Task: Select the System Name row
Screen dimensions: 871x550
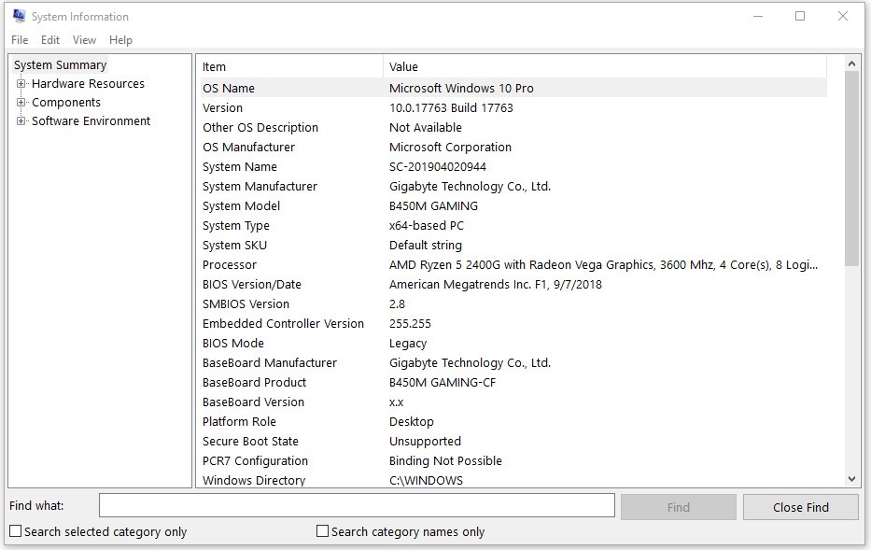Action: click(x=513, y=166)
